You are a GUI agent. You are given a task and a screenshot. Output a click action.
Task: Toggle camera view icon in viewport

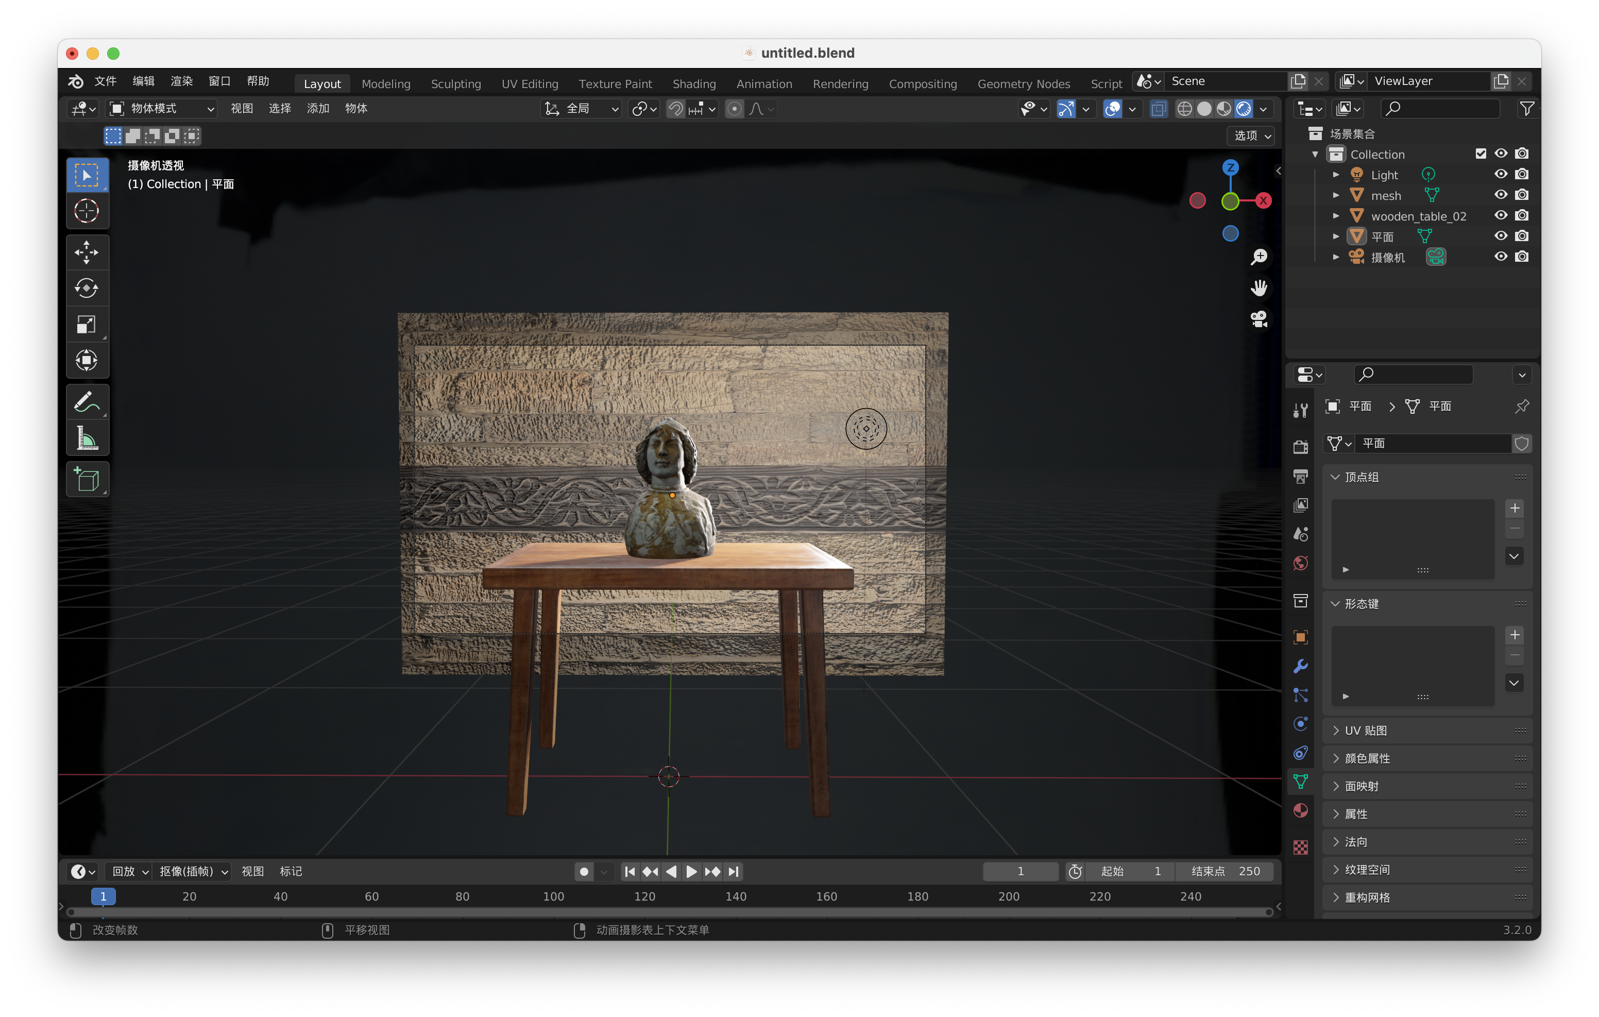click(1258, 319)
